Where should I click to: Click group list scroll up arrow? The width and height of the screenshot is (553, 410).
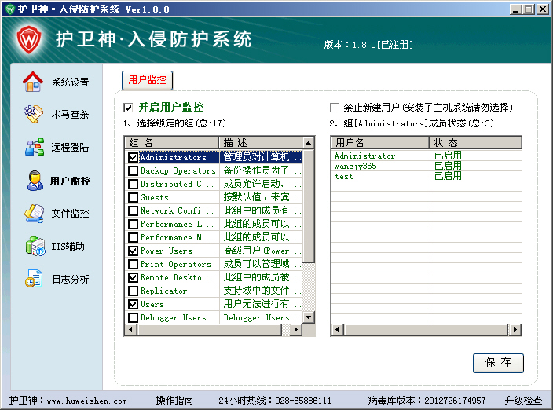[x=308, y=143]
